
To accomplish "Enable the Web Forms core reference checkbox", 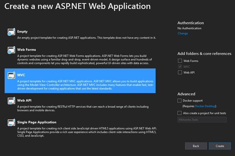I will [179, 61].
